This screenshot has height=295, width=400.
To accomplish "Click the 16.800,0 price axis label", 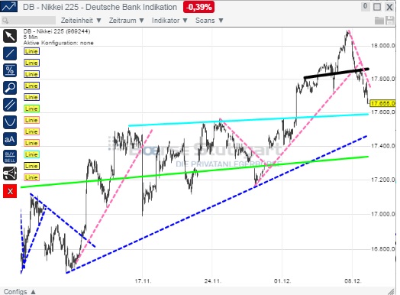I will pyautogui.click(x=382, y=249).
